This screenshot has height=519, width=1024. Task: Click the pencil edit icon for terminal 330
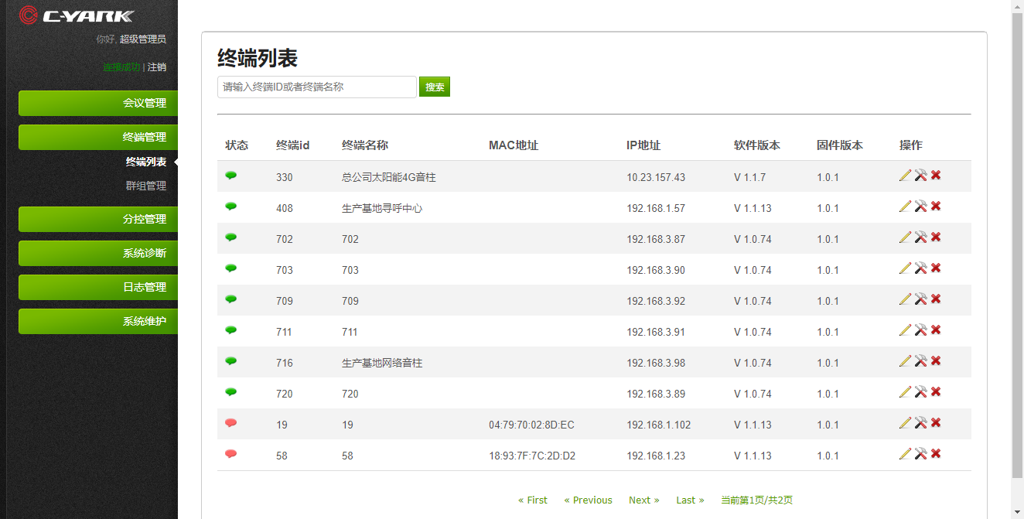[905, 176]
